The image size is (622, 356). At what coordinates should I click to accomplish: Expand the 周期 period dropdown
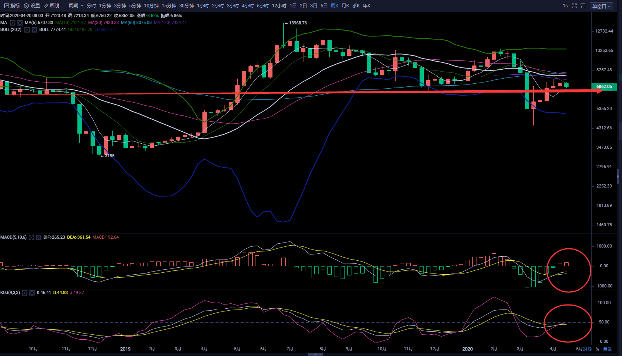[76, 6]
